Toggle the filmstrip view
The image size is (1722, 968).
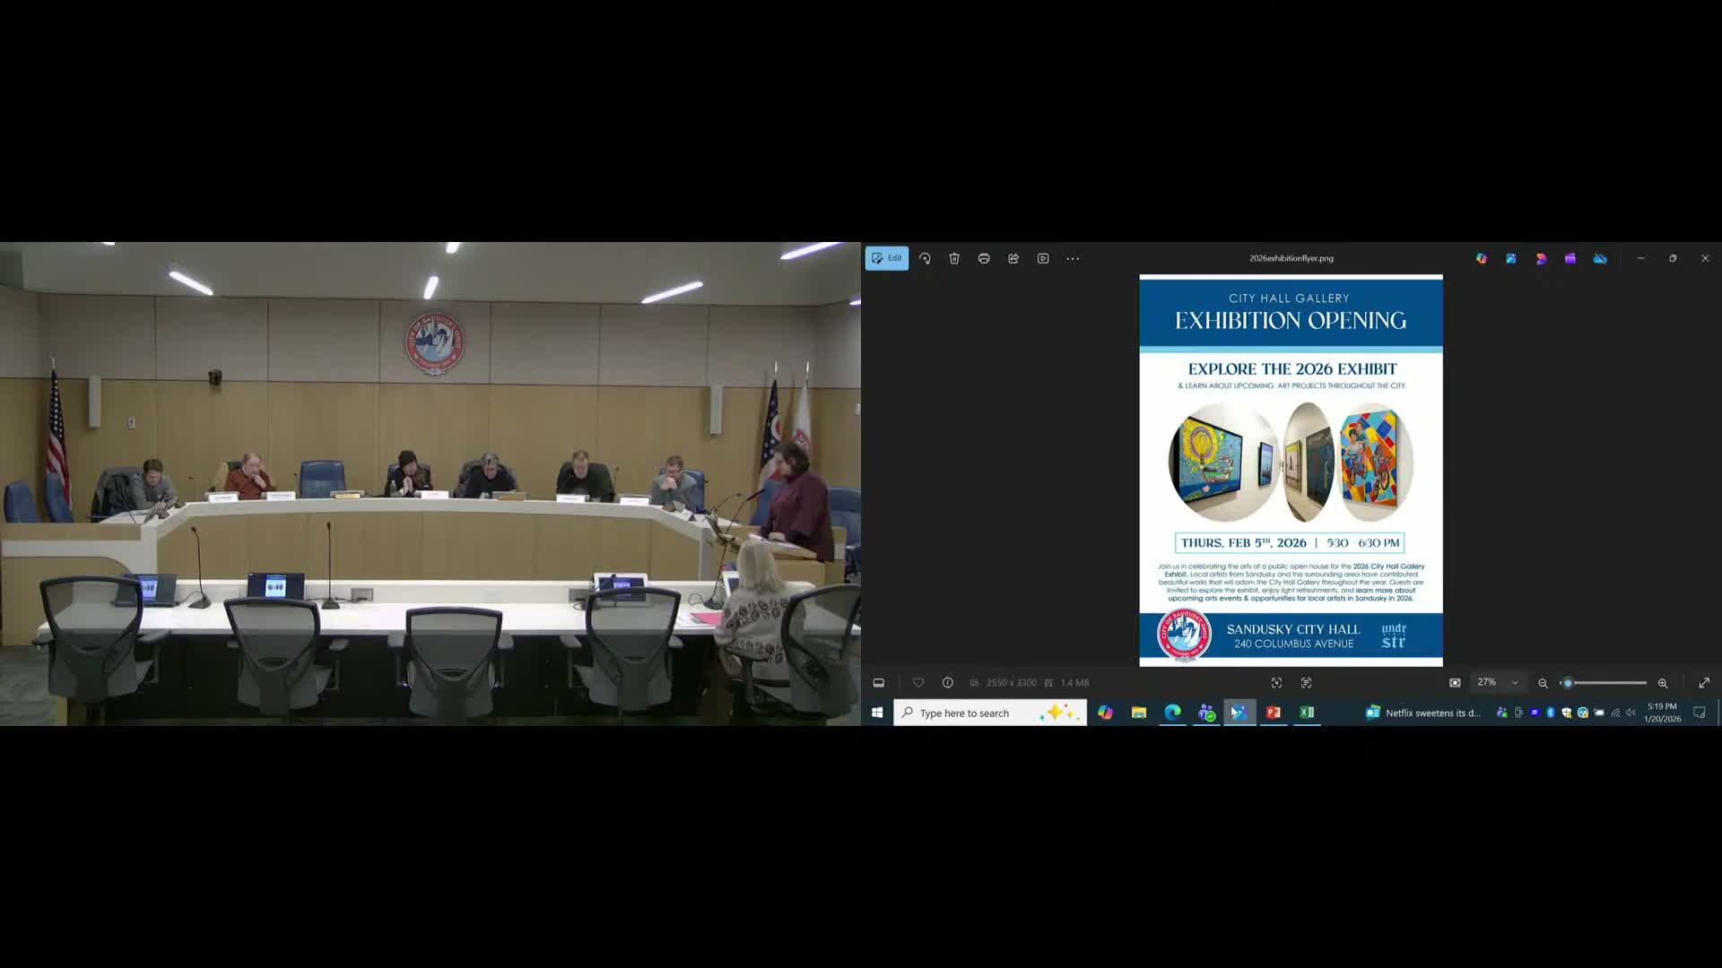tap(879, 683)
